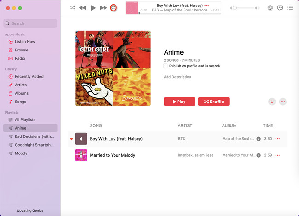The width and height of the screenshot is (299, 216).
Task: Open more options for the now playing song
Action: 207,6
